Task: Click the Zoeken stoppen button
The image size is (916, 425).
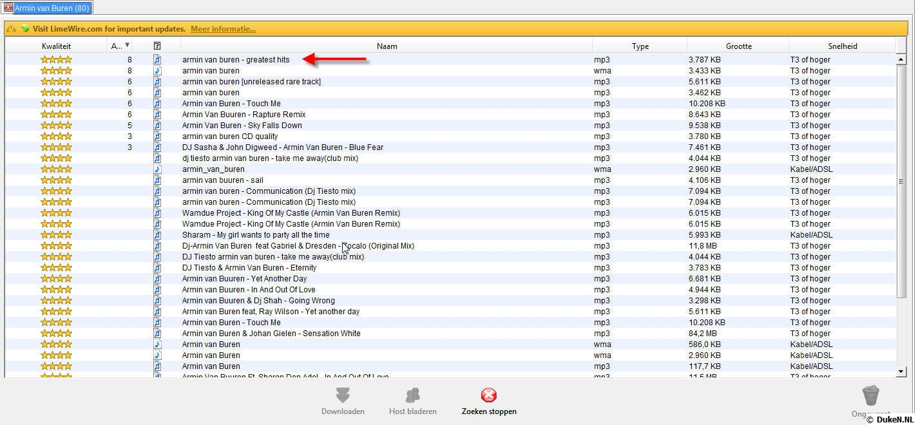Action: pos(489,402)
